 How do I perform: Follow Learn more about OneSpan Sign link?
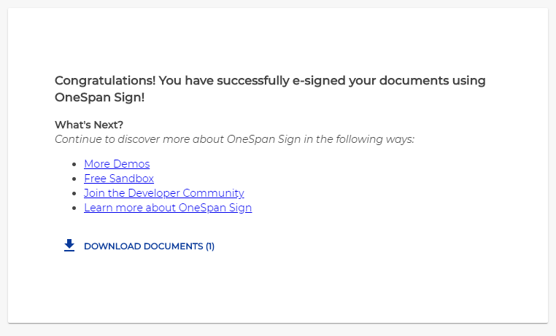168,208
